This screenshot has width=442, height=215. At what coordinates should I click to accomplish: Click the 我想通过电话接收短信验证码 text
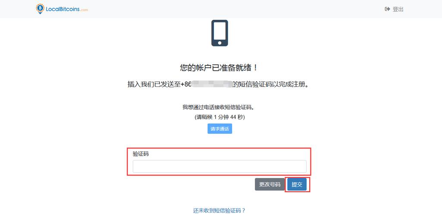point(219,107)
